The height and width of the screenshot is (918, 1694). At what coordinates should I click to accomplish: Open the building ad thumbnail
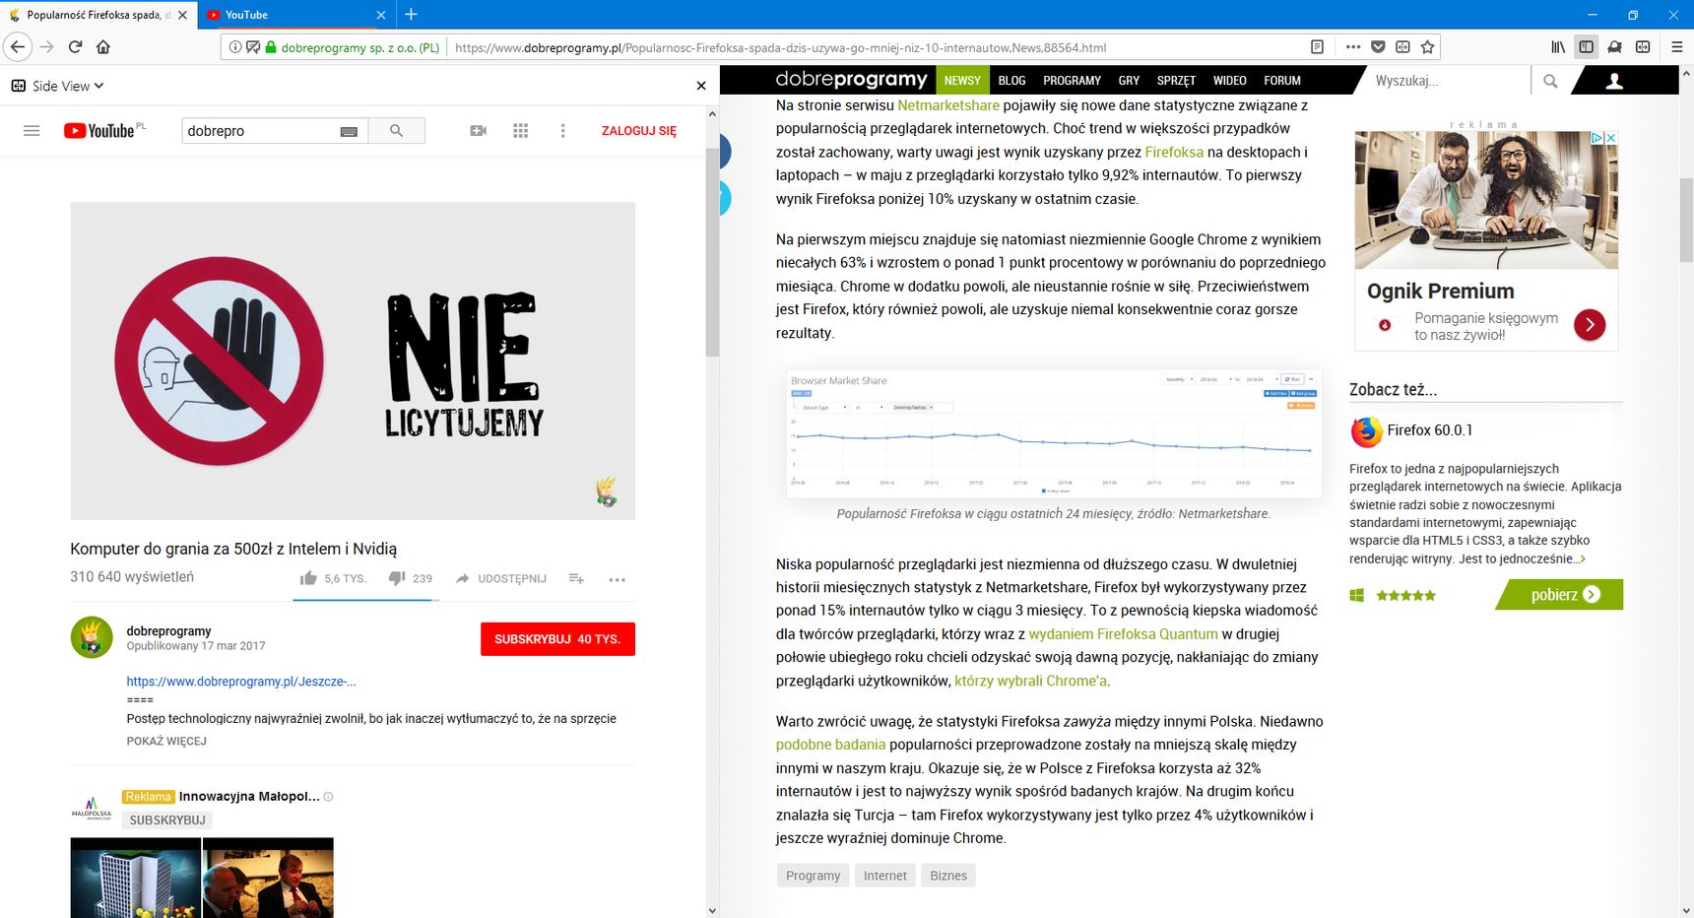pyautogui.click(x=135, y=878)
